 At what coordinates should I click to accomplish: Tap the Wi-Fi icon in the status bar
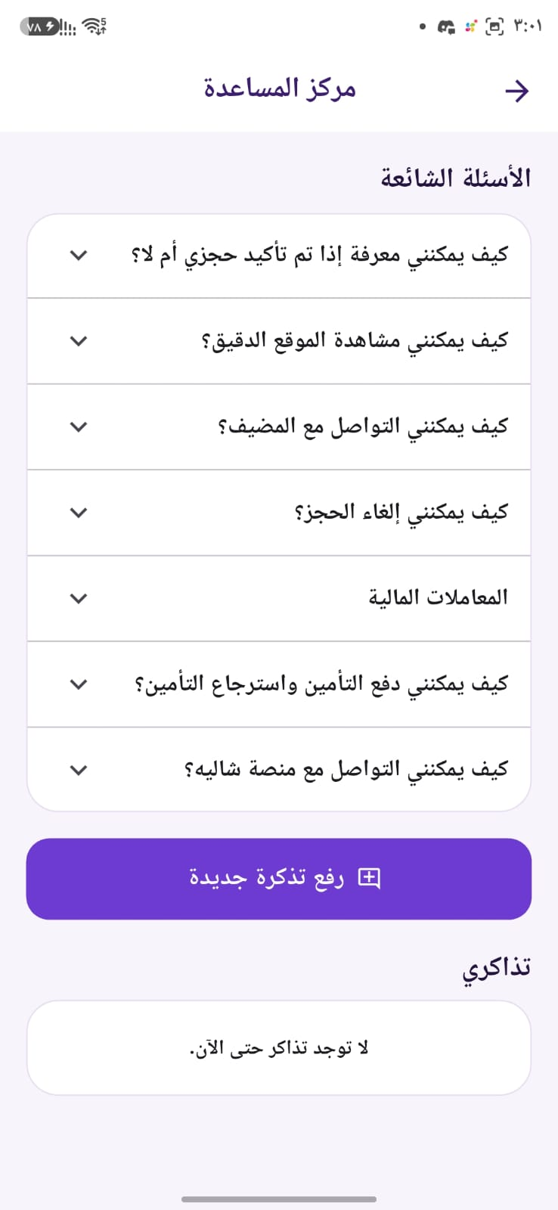[95, 27]
